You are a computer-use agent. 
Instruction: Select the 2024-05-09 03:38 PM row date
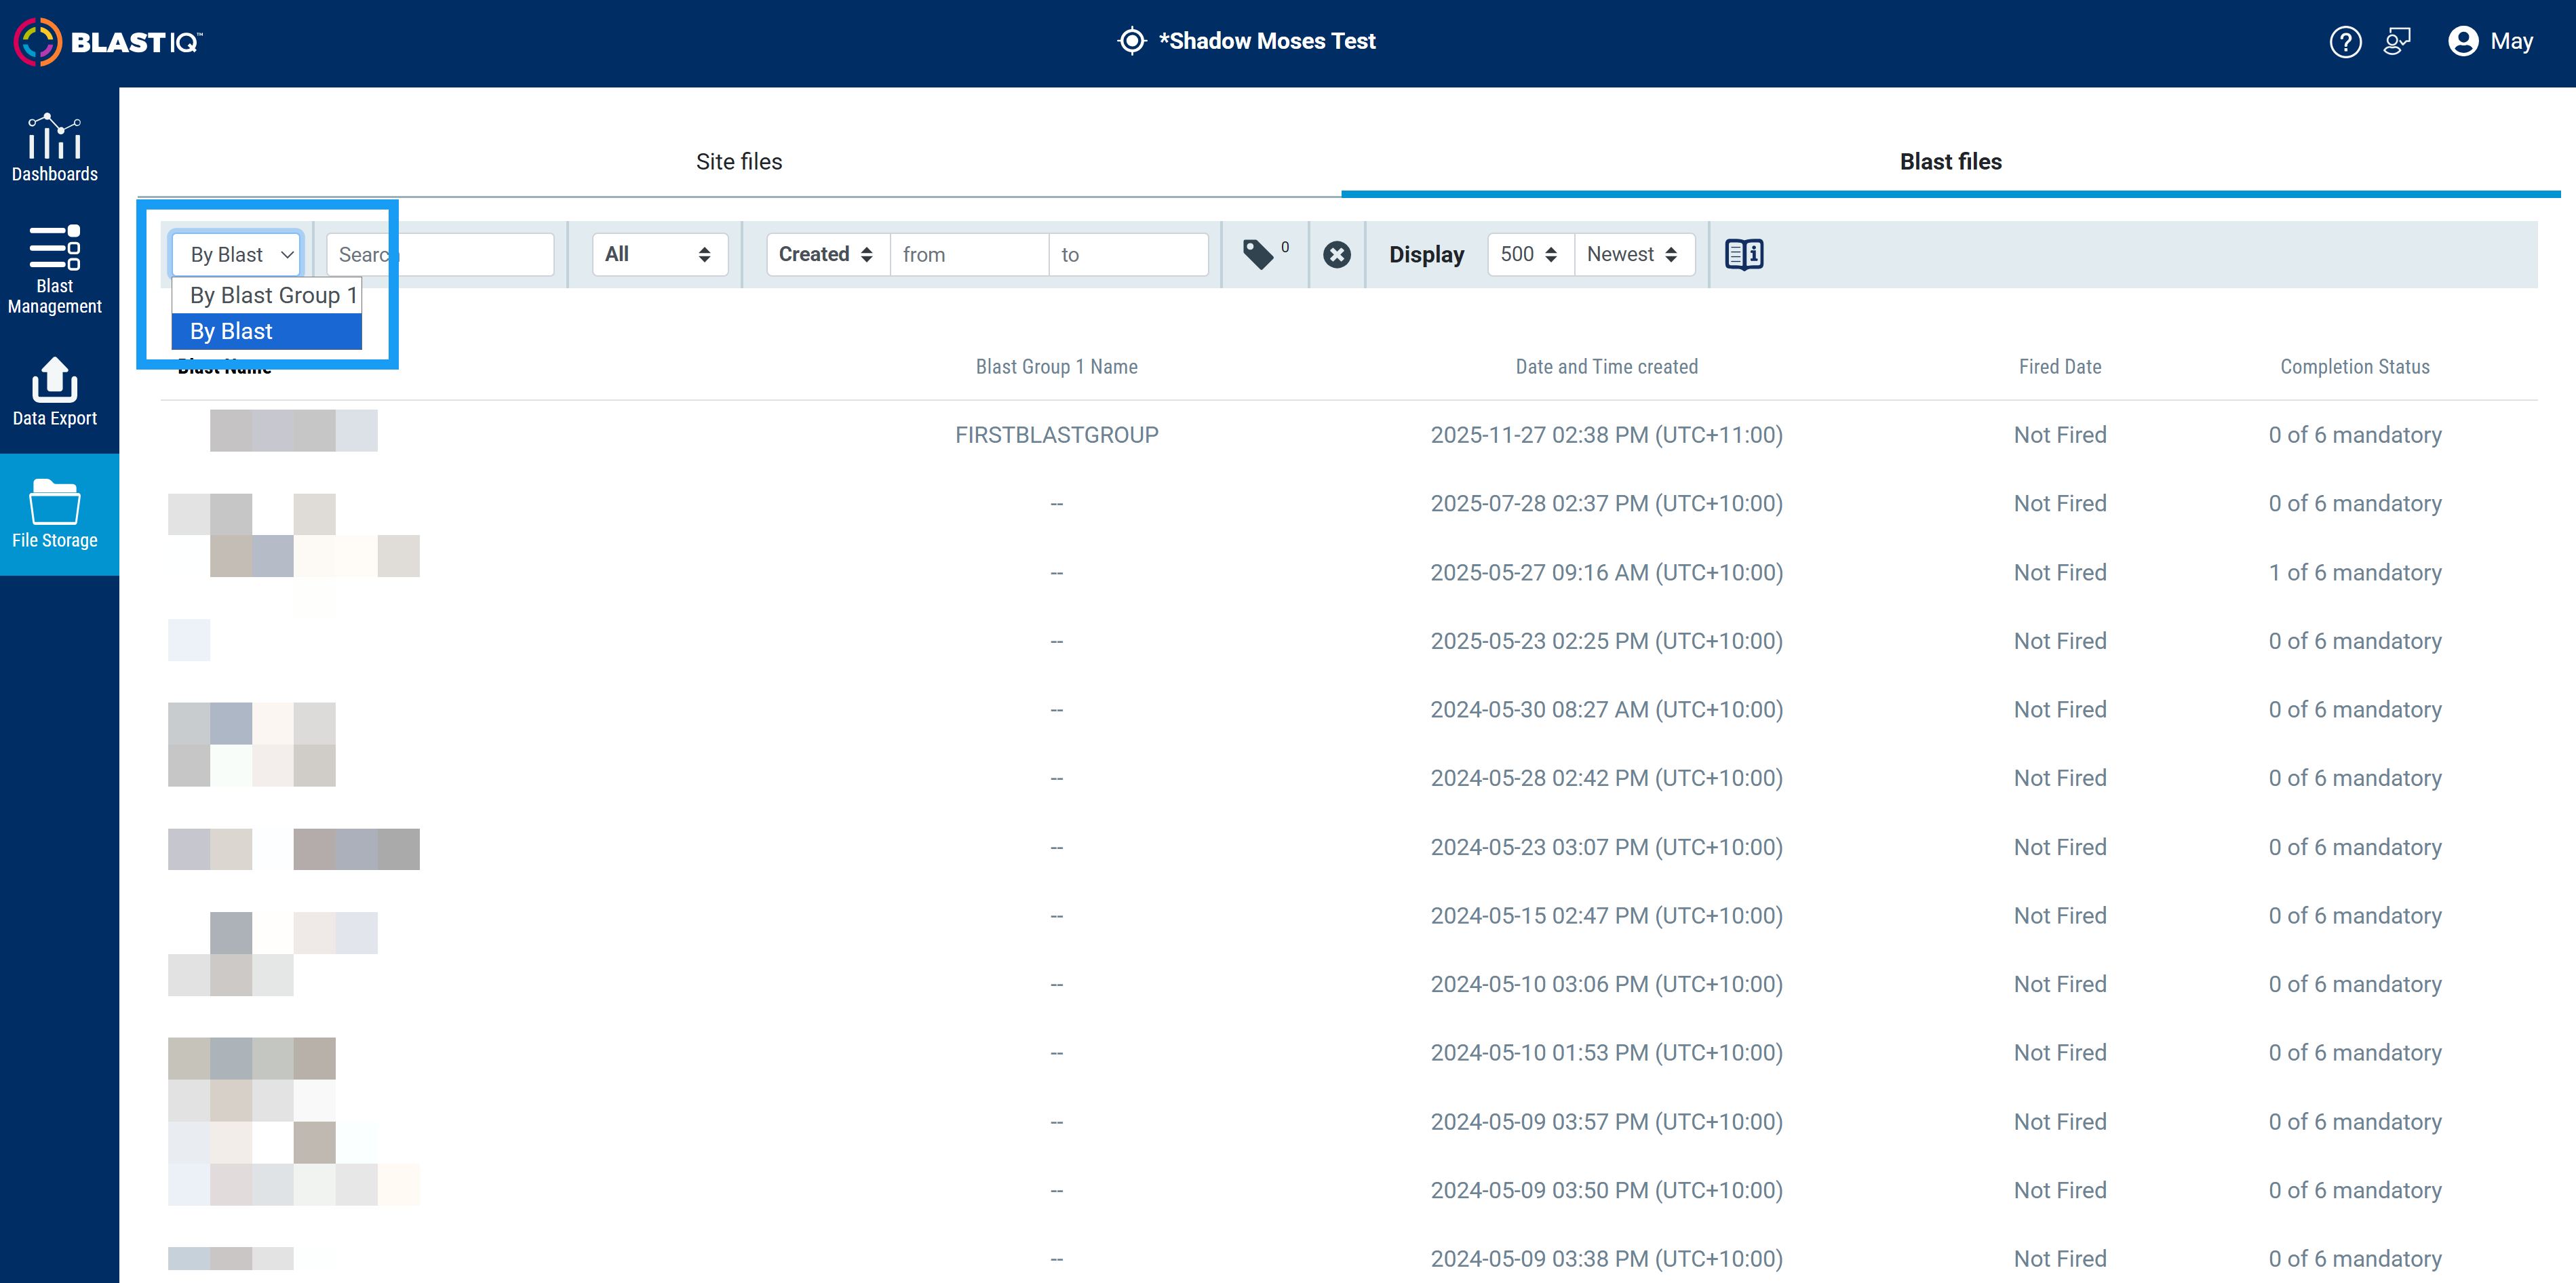1606,1259
